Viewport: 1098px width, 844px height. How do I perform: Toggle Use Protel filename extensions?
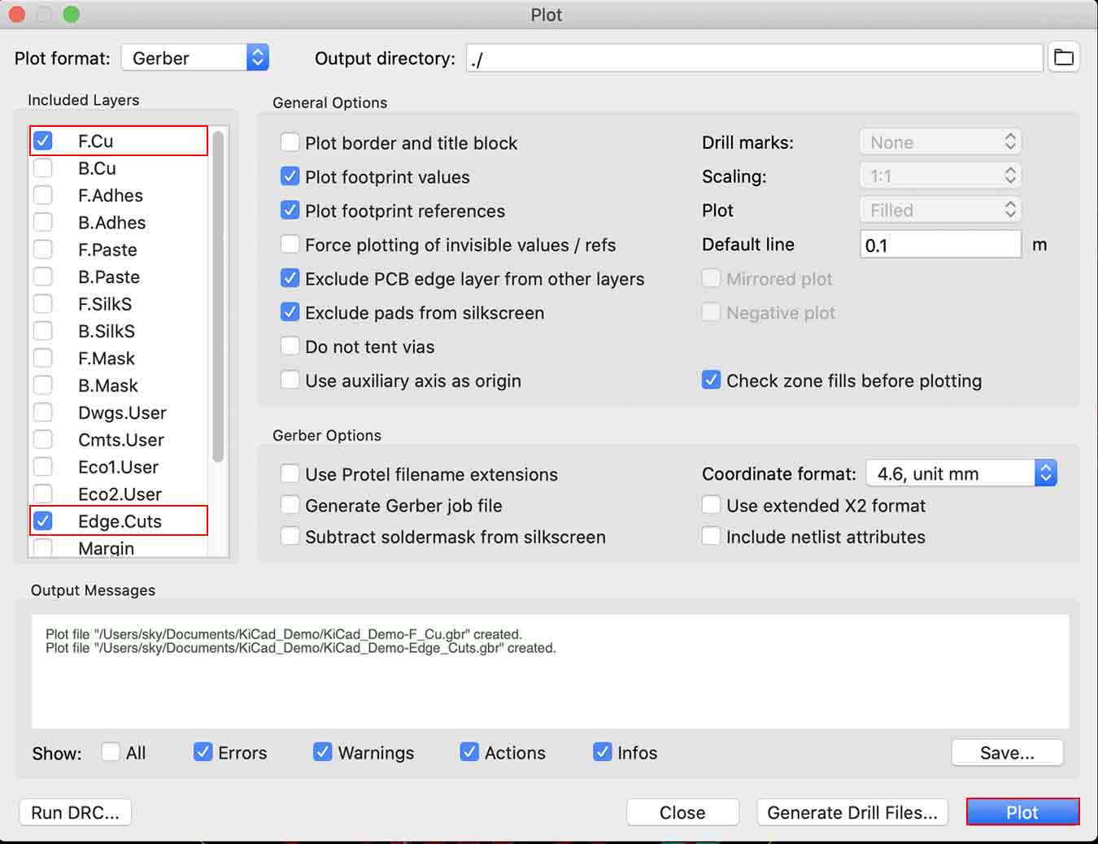(290, 474)
